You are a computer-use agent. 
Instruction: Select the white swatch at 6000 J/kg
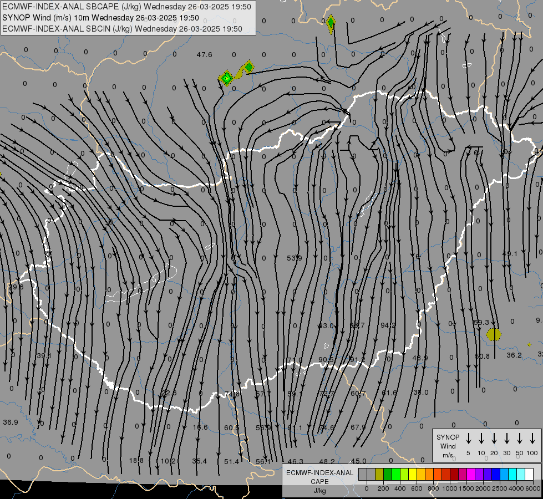(529, 474)
